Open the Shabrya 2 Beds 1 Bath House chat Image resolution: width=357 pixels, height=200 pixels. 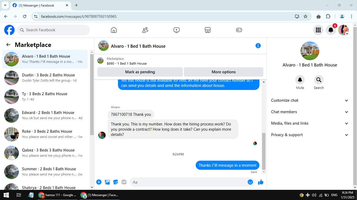[45, 186]
